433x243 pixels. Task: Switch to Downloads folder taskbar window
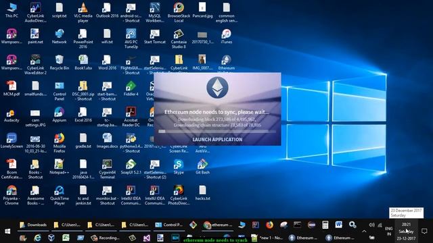coord(33,225)
